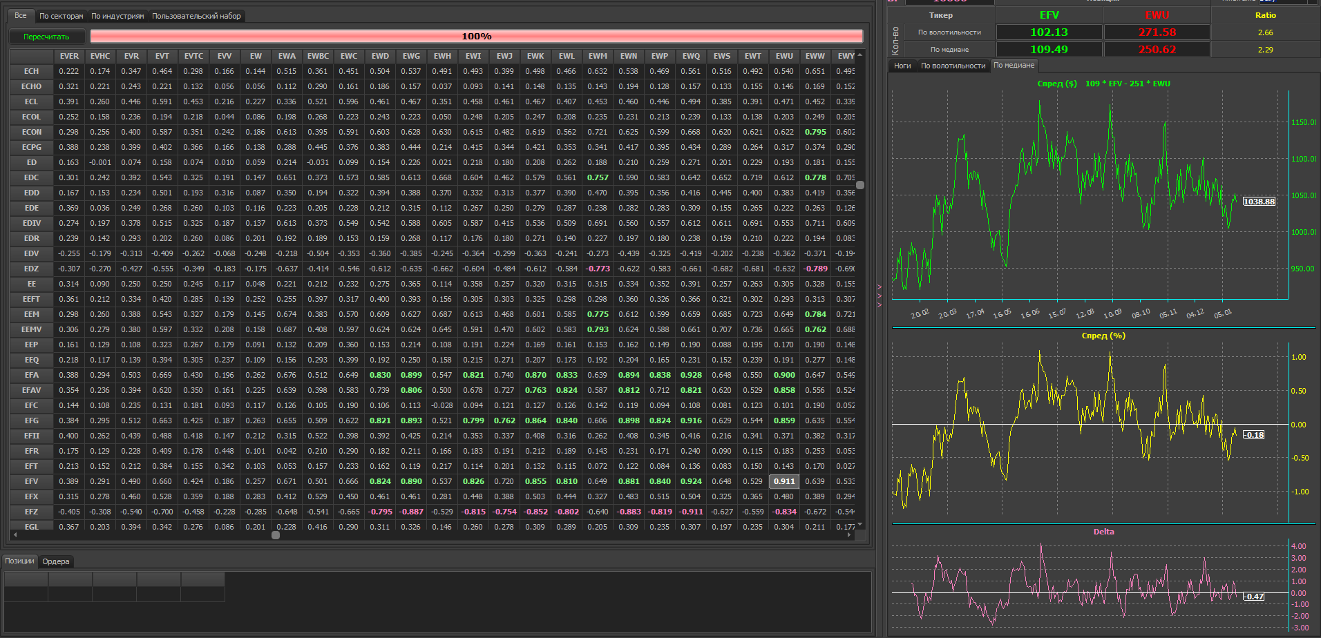Viewport: 1321px width, 638px height.
Task: Click the 2.66 ratio value
Action: pyautogui.click(x=1266, y=32)
